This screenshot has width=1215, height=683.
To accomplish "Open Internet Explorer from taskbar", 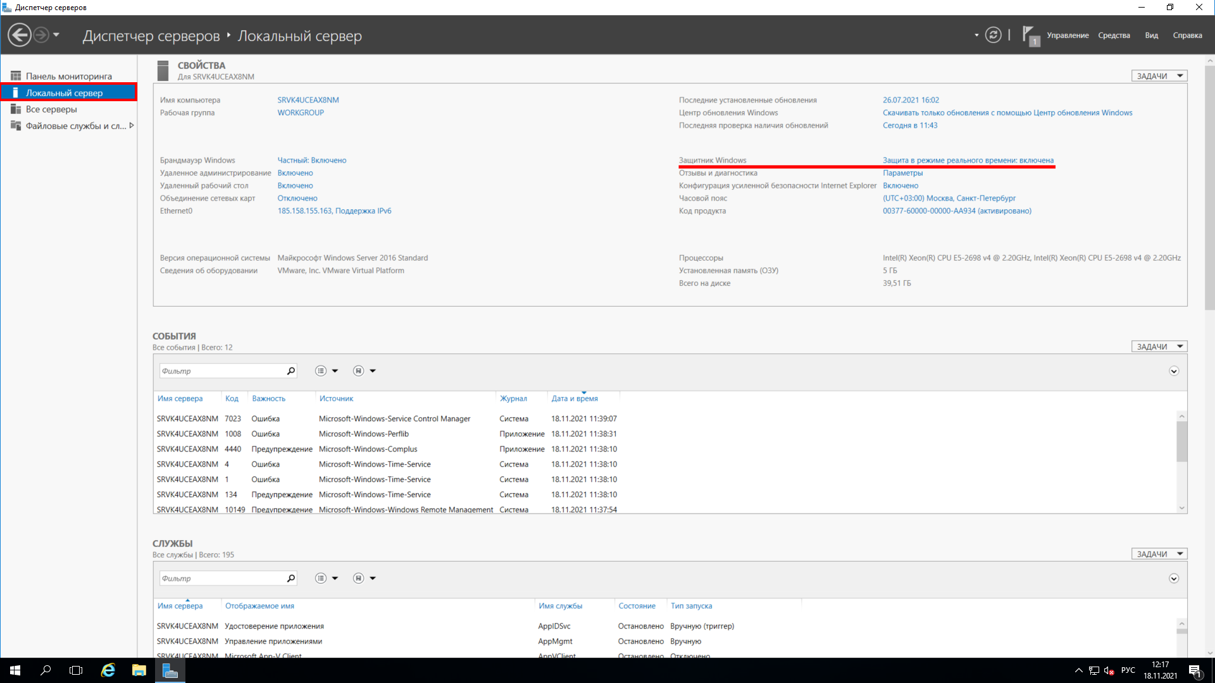I will pos(108,670).
